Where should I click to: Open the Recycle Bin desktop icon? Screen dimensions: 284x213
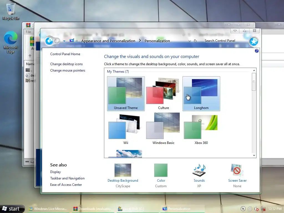[11, 11]
